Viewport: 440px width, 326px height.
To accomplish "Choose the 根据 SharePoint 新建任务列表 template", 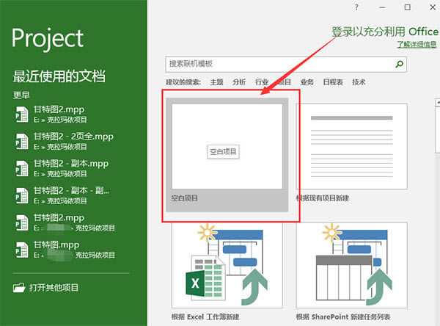I will tap(351, 265).
